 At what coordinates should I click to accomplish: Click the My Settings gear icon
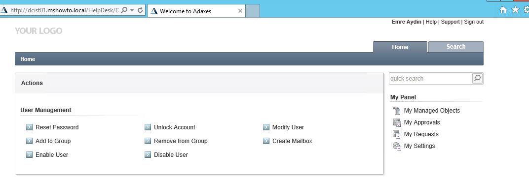(x=397, y=146)
